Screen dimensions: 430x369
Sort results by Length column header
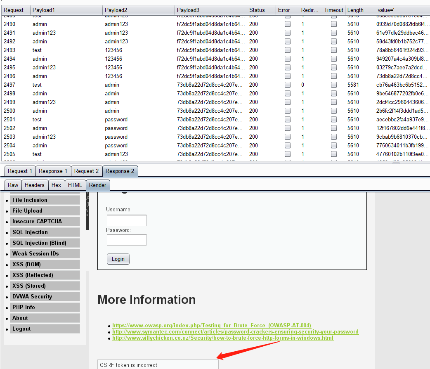click(359, 10)
